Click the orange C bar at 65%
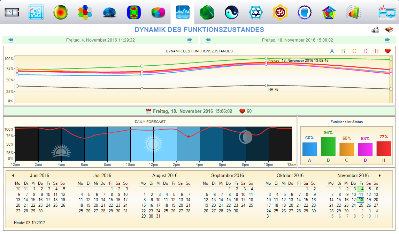Image resolution: width=399 pixels, height=234 pixels. pyautogui.click(x=347, y=149)
